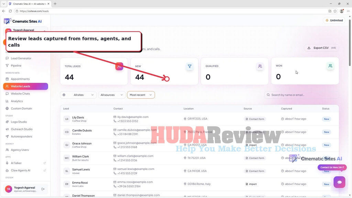Click lily.davis@example.com email
This screenshot has height=198, width=352.
[133, 117]
